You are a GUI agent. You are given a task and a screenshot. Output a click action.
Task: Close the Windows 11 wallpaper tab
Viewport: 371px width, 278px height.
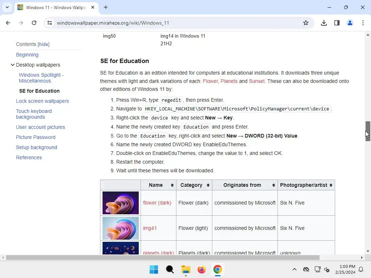coord(93,7)
